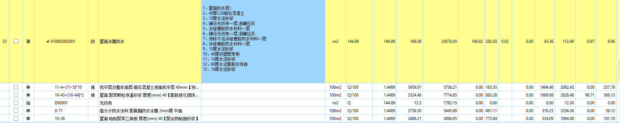Select value 96.71
620x123 pixels.
(590, 95)
